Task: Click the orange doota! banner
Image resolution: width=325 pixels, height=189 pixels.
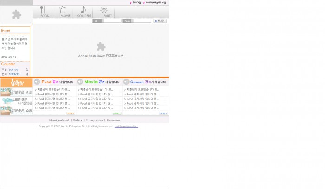Action: 17,82
